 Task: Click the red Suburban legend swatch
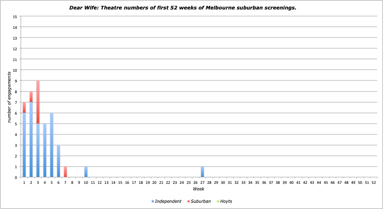189,201
